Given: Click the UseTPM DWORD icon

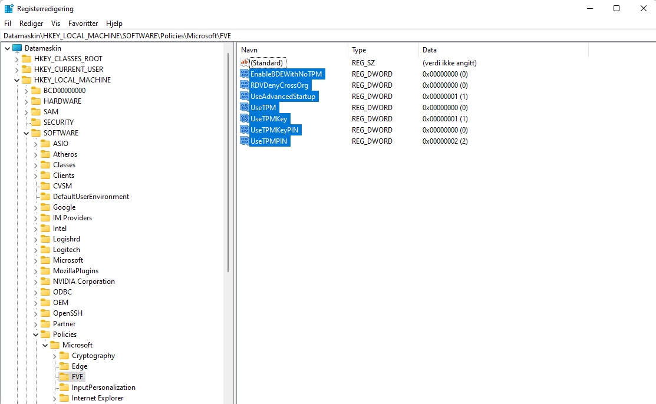Looking at the screenshot, I should [244, 107].
